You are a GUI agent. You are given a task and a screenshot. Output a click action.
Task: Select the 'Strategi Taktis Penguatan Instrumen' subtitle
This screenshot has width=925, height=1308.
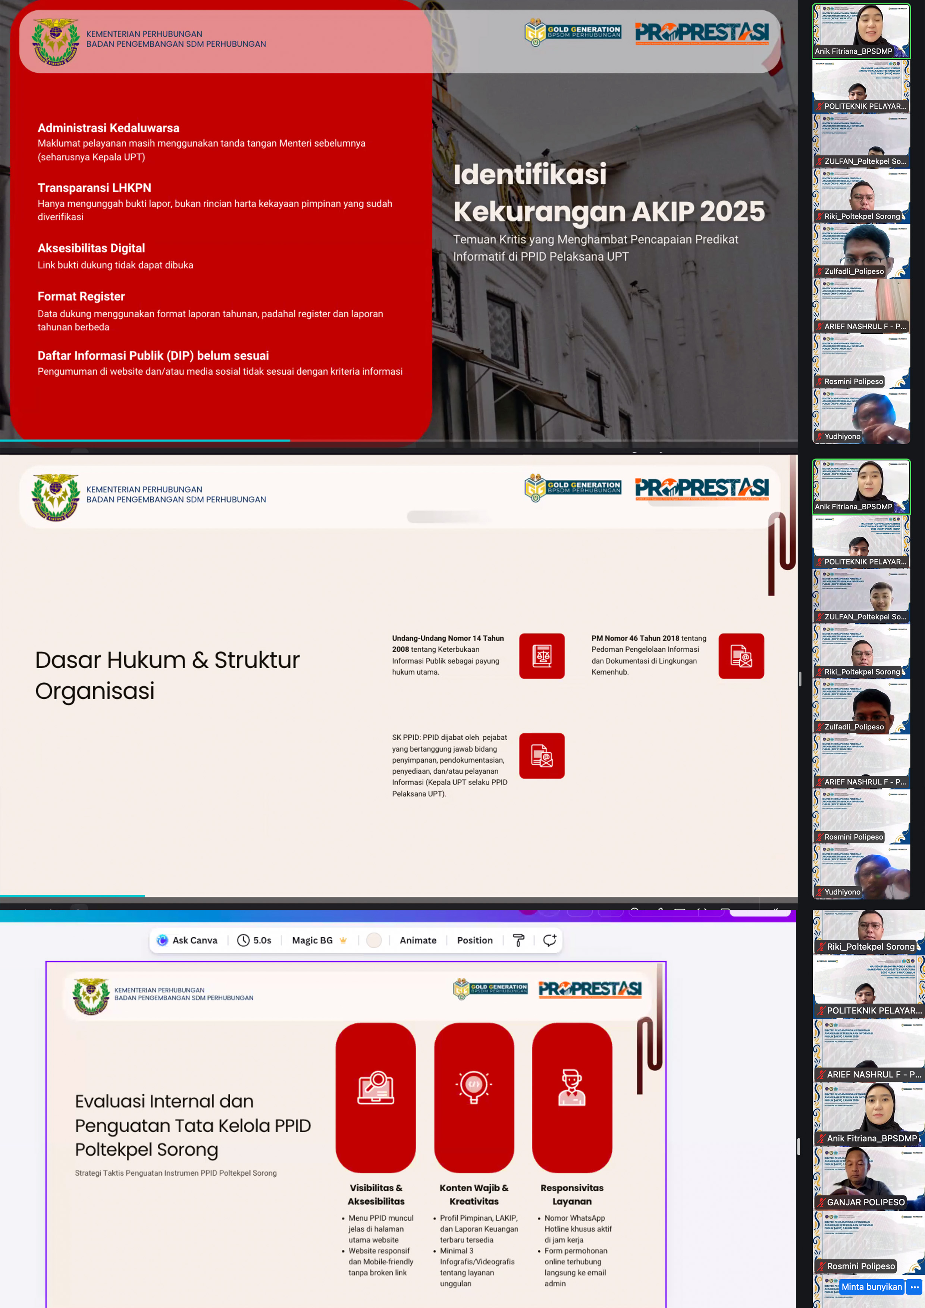tap(176, 1173)
